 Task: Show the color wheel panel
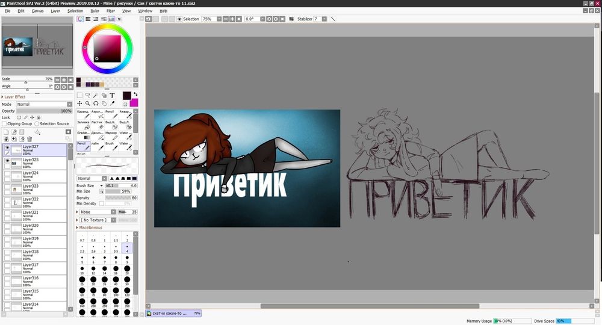click(80, 19)
